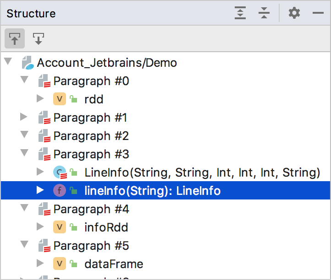Image resolution: width=331 pixels, height=280 pixels.
Task: Expand the infoRdd variable node
Action: (40, 227)
